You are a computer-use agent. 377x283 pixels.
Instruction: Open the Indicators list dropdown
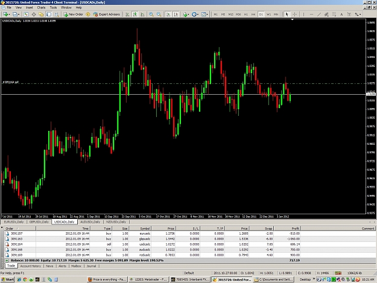pyautogui.click(x=186, y=14)
